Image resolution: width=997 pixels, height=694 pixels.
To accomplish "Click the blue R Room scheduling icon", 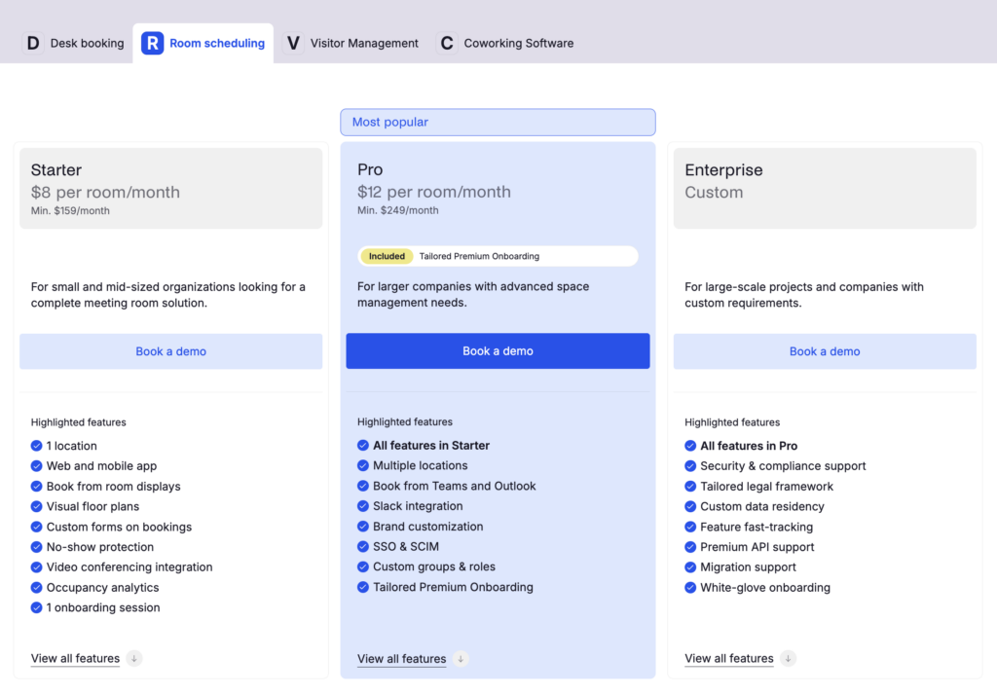I will tap(152, 43).
